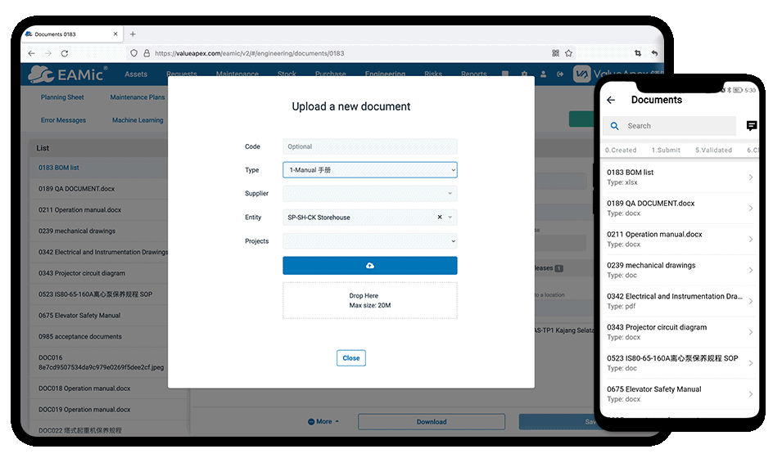The image size is (782, 467).
Task: Open a new browser tab
Action: [133, 34]
